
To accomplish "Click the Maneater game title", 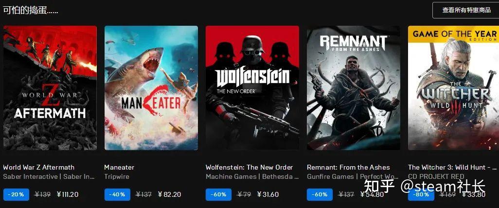I will click(119, 167).
